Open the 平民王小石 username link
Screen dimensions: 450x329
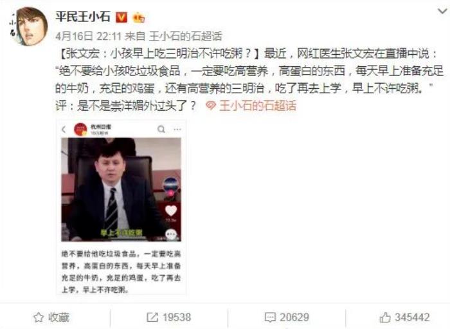click(x=83, y=17)
